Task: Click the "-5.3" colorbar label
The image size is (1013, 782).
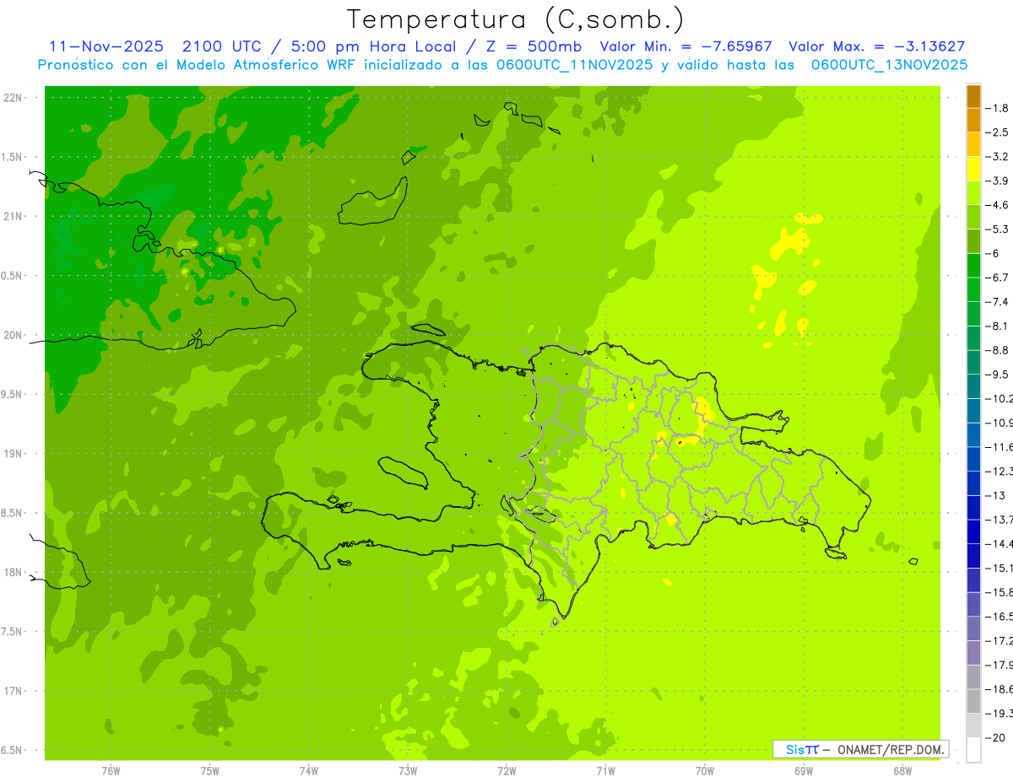Action: click(997, 229)
